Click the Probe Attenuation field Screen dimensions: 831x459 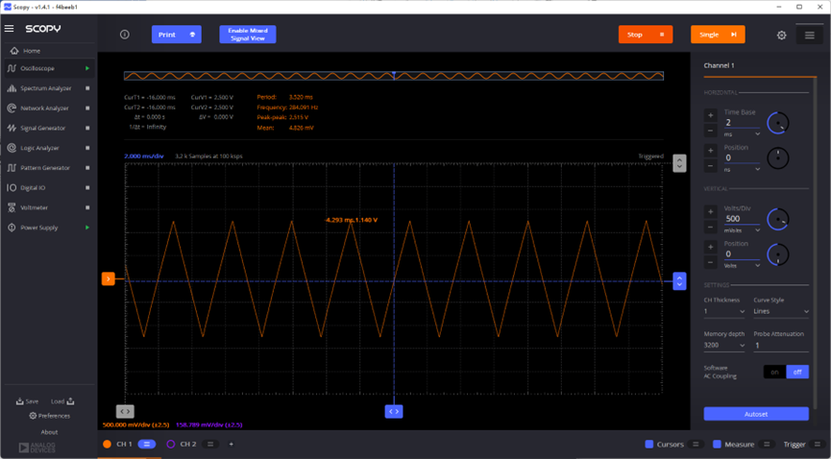(x=781, y=346)
